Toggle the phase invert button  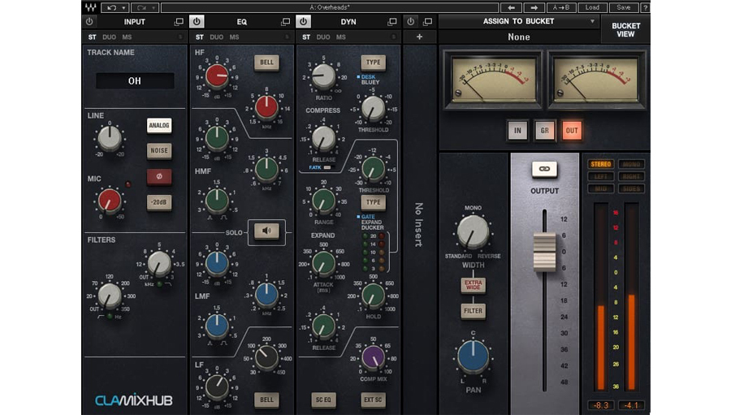[x=159, y=176]
